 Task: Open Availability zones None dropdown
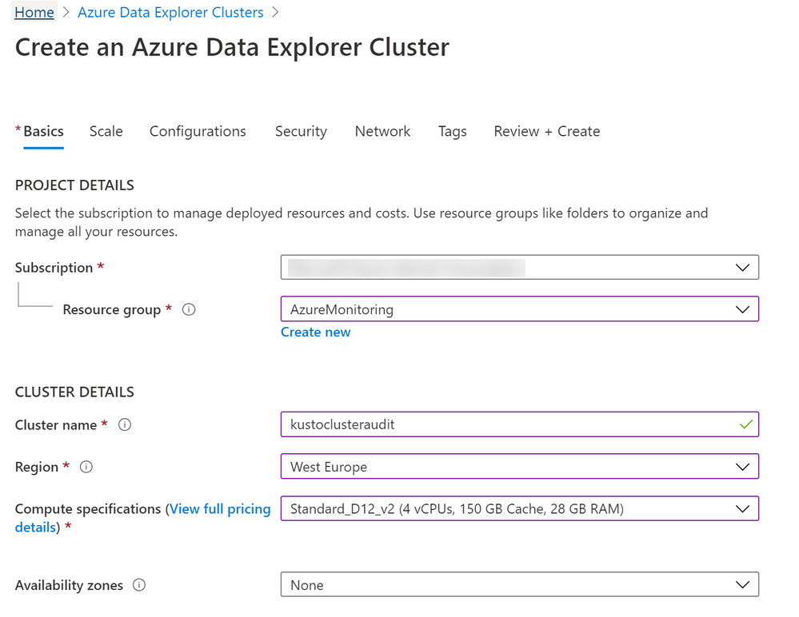tap(520, 584)
